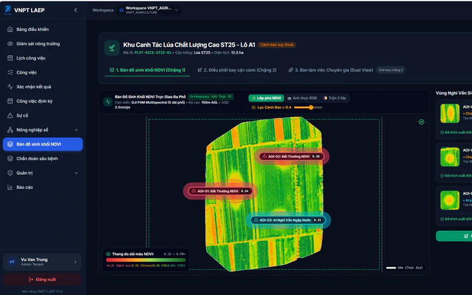Click the VT avatar icon
The image size is (472, 295).
[x=12, y=262]
